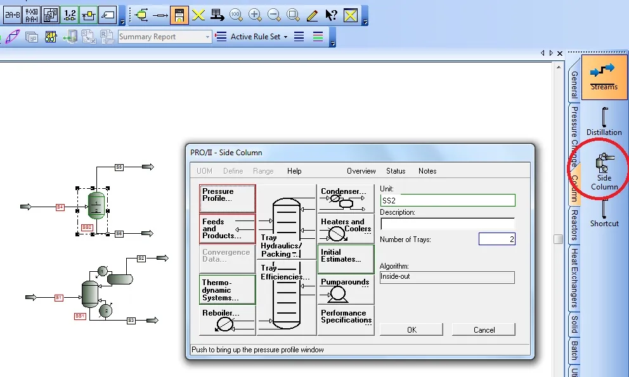Select the stream arrow tool
This screenshot has width=629, height=377.
point(160,16)
